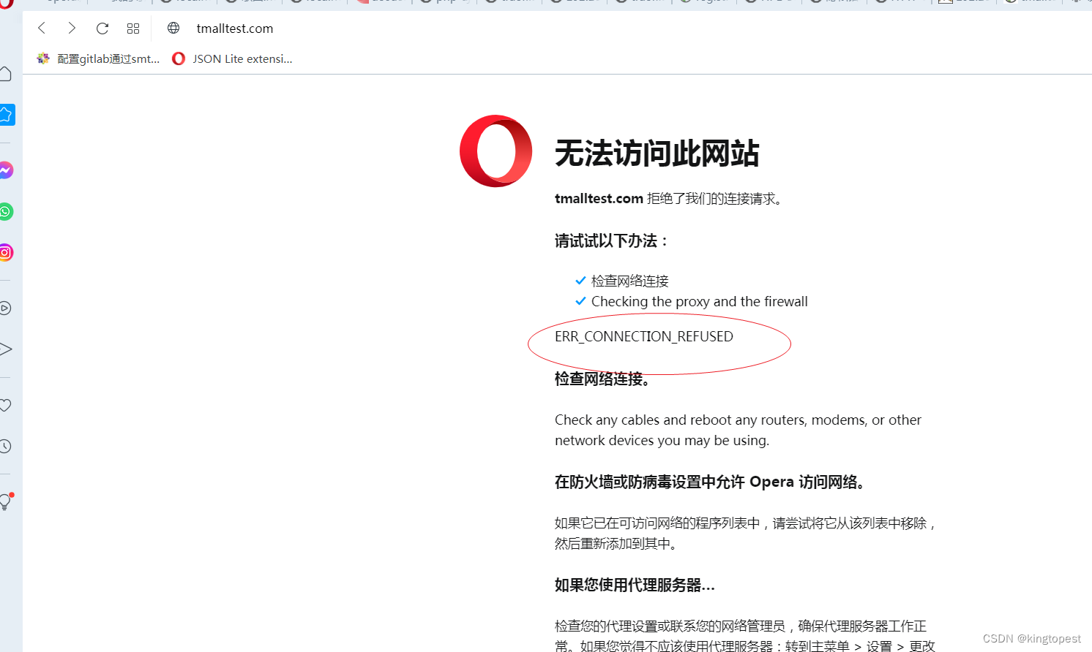Viewport: 1092px width, 652px height.
Task: Click the bold tmalltest.com error text
Action: pyautogui.click(x=599, y=199)
